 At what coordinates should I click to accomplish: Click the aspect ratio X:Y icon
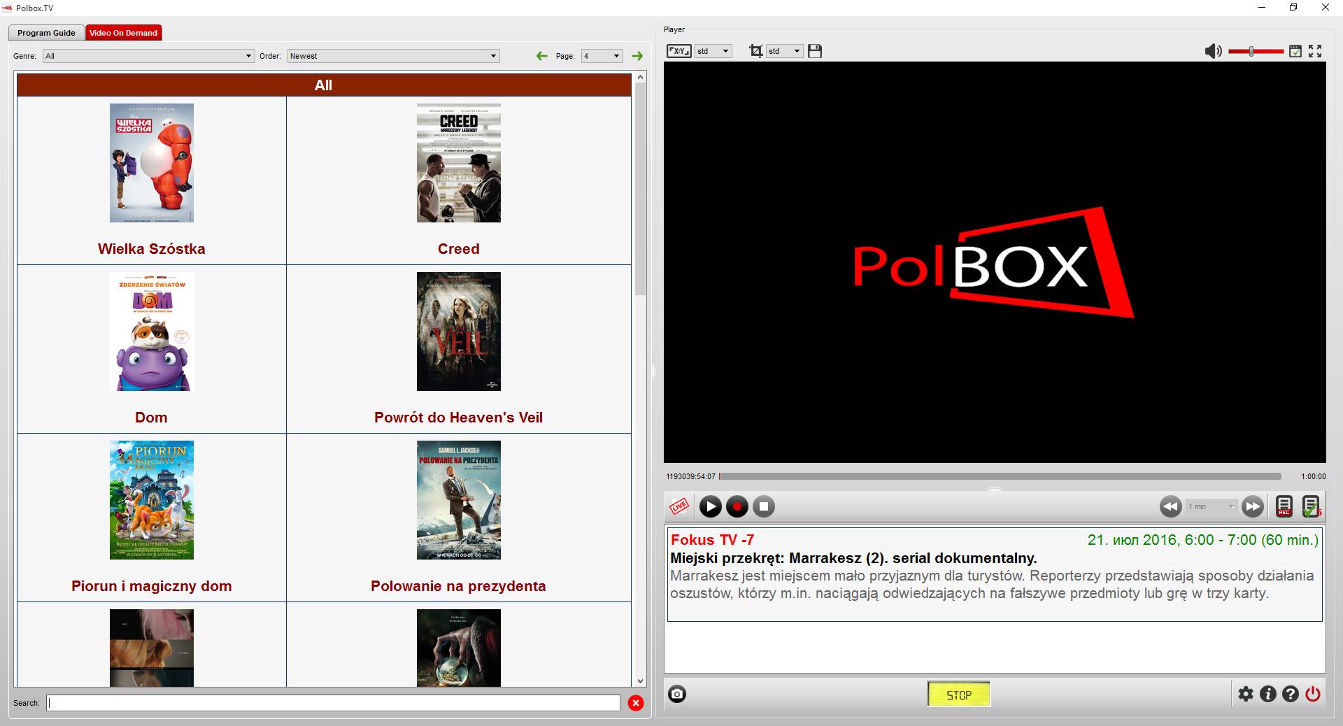tap(678, 51)
